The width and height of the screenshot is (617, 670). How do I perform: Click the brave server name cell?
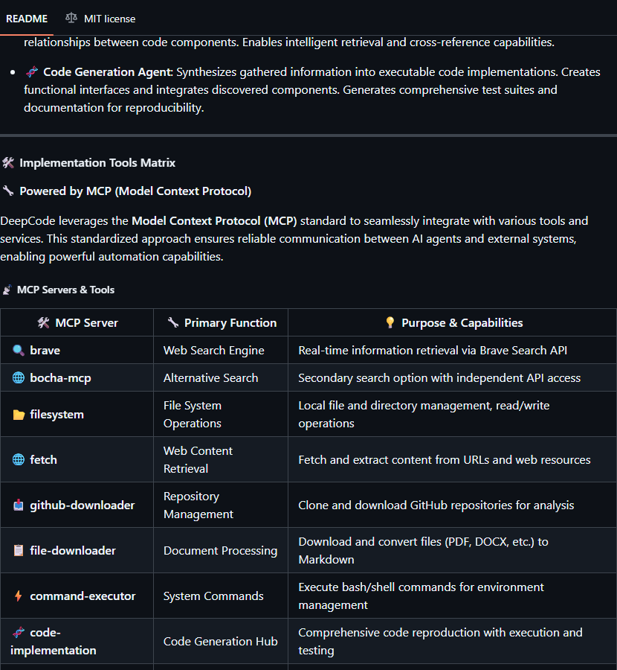(77, 351)
